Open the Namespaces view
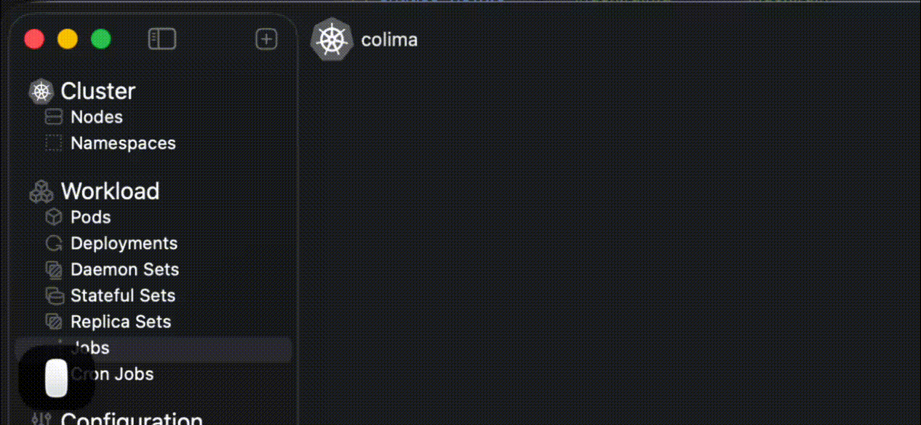This screenshot has height=425, width=921. click(x=123, y=143)
